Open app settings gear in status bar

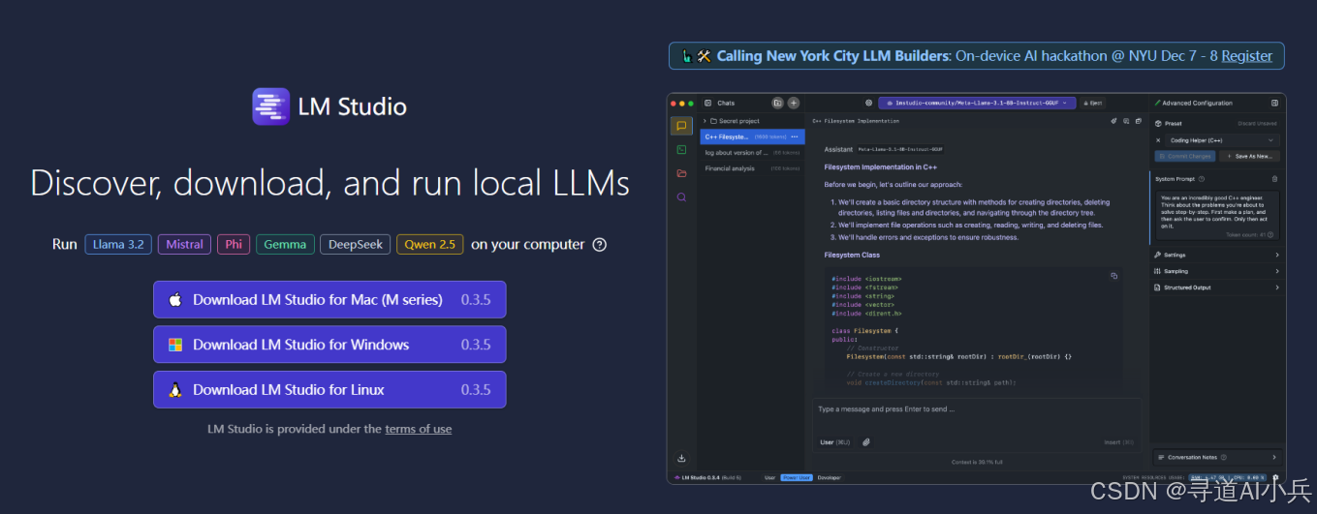click(1275, 477)
